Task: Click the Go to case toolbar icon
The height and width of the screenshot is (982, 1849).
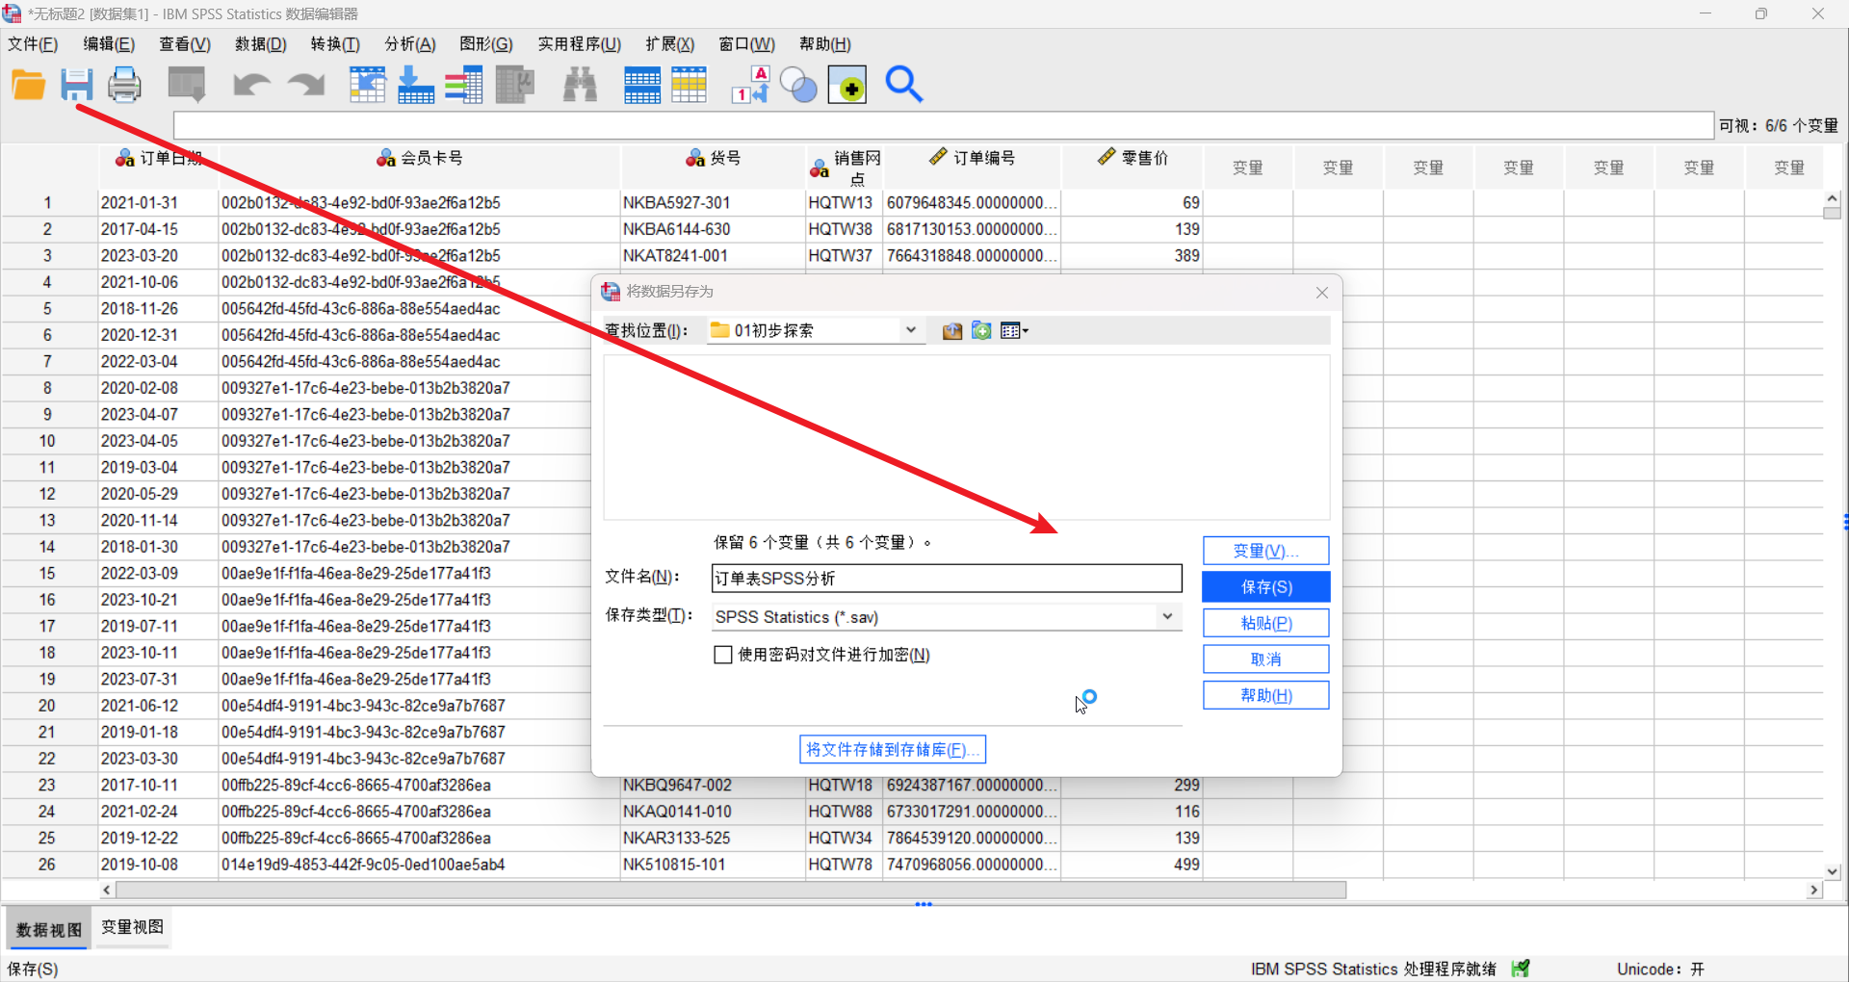Action: [x=367, y=85]
